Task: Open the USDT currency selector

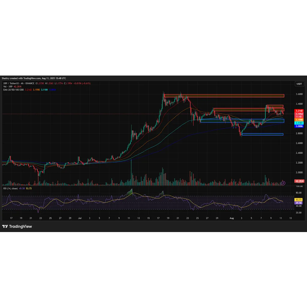Action: pos(299,84)
